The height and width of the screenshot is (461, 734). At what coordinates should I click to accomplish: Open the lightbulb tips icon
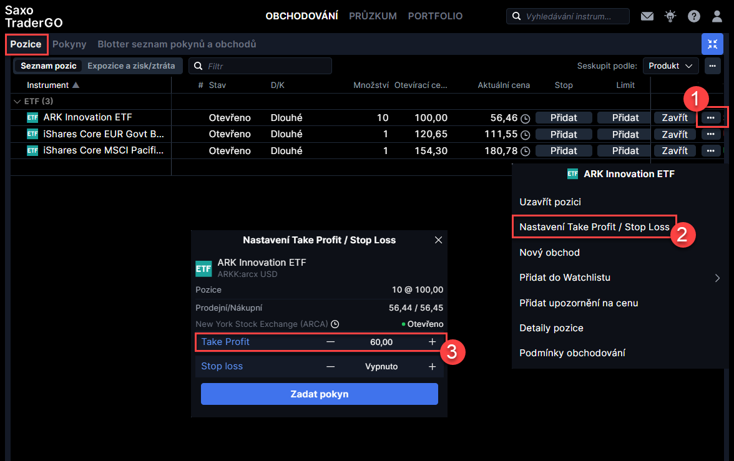(x=670, y=16)
